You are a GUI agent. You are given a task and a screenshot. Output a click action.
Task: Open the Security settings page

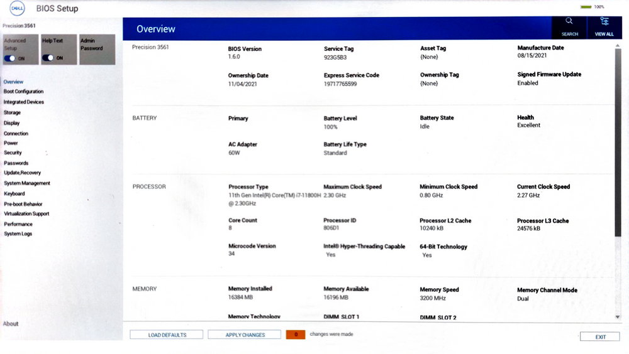(x=13, y=153)
